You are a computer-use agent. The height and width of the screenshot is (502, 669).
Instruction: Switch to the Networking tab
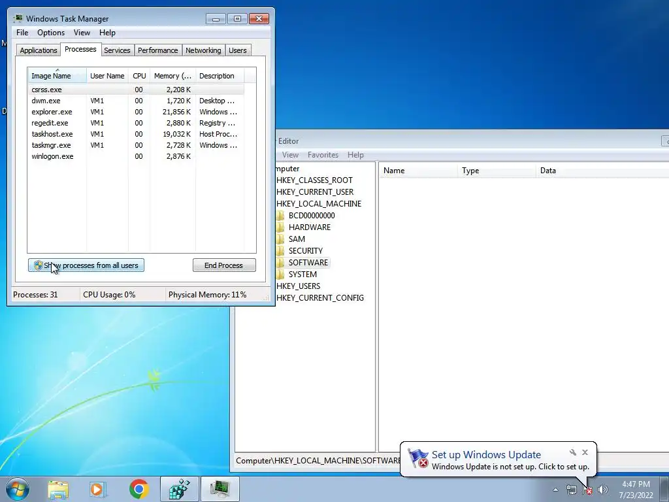203,50
